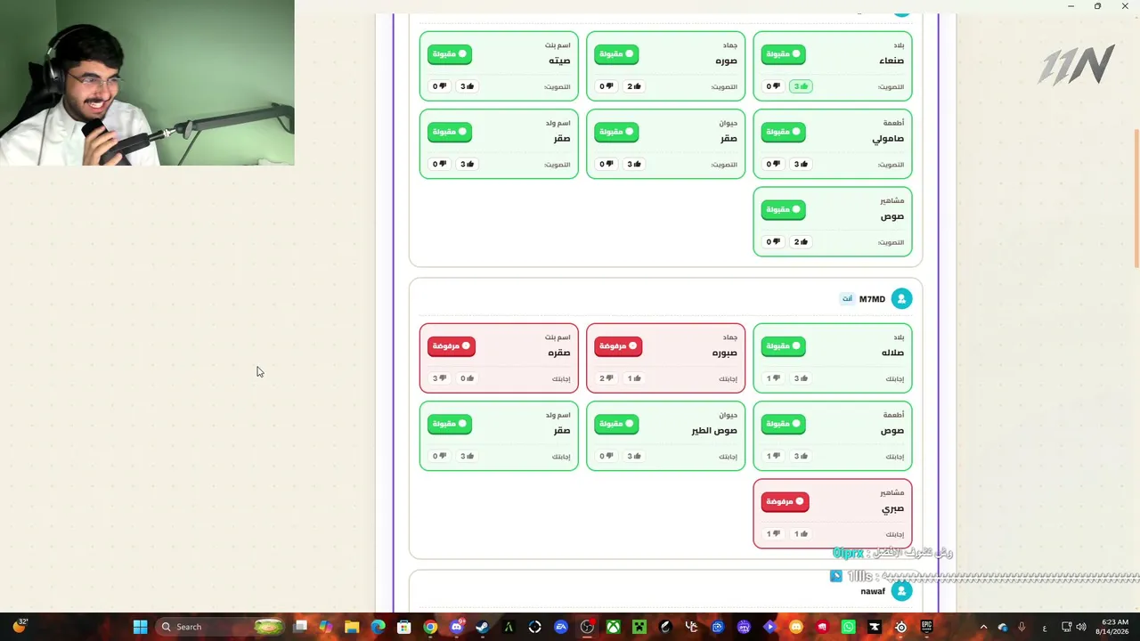Screen dimensions: 1140x641
Task: Click thumbs down on صوص الطير card
Action: click(x=607, y=456)
